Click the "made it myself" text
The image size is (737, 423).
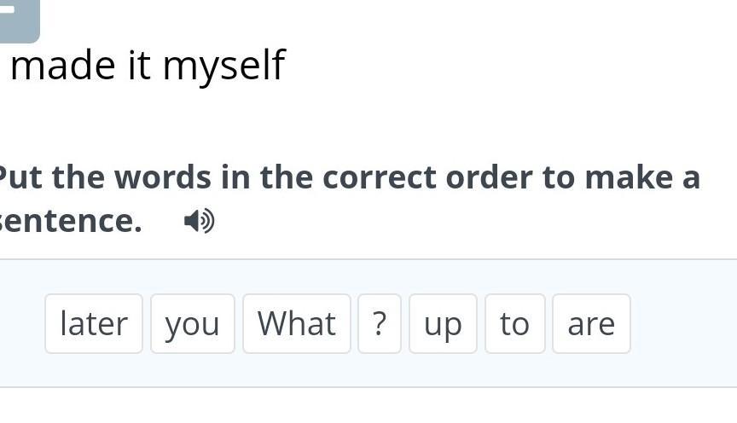pyautogui.click(x=148, y=66)
